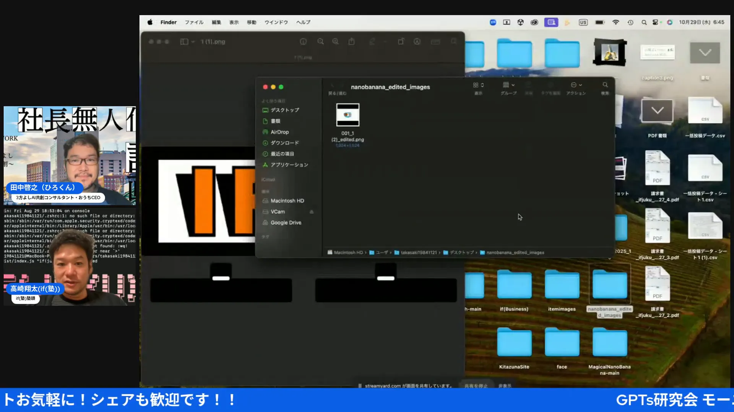Open アプリケーション in the sidebar
The width and height of the screenshot is (734, 412).
coord(289,165)
